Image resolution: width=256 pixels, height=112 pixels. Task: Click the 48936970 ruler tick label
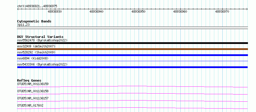tap(222, 11)
